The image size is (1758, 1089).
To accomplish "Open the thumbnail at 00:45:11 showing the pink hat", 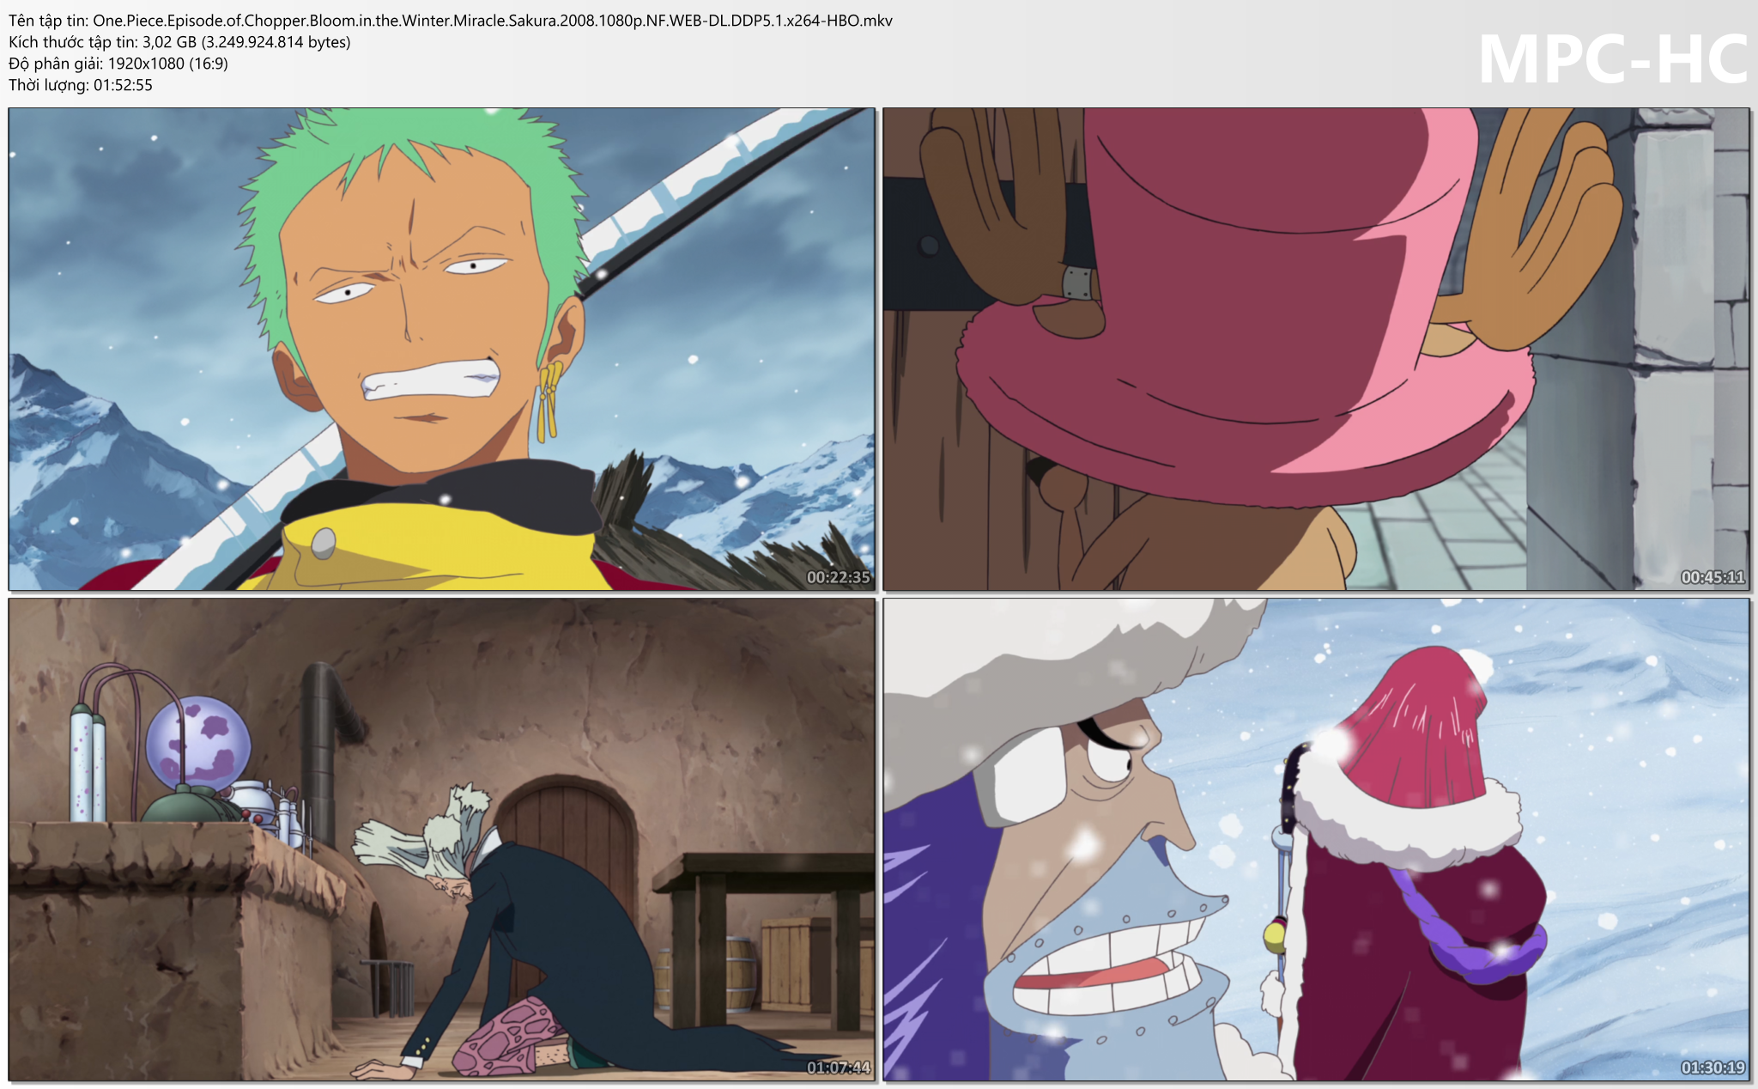I will point(1317,349).
